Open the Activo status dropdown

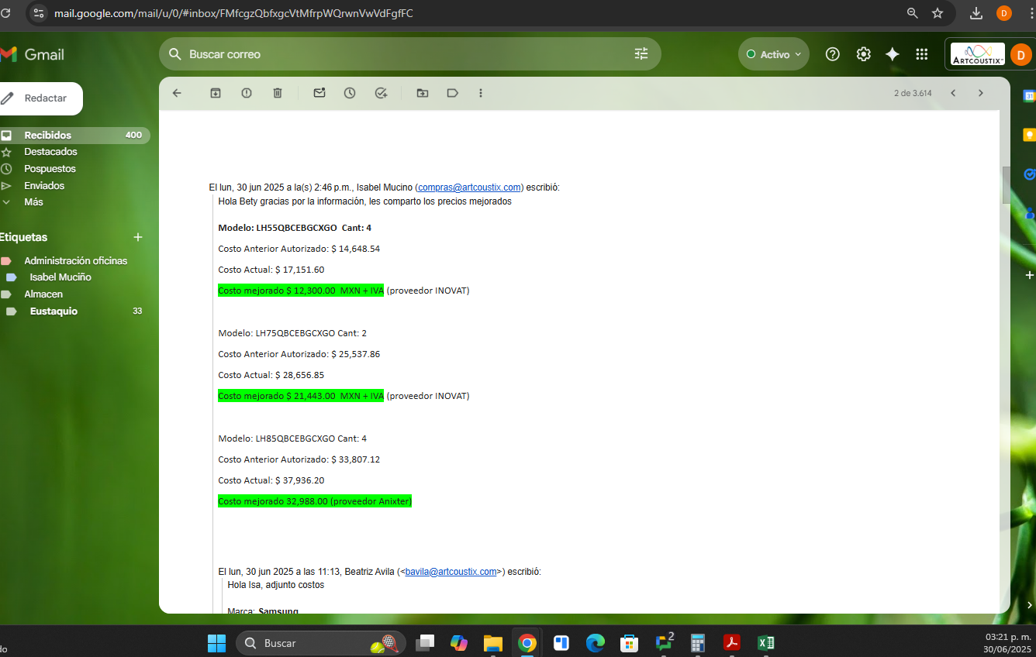[x=774, y=54]
